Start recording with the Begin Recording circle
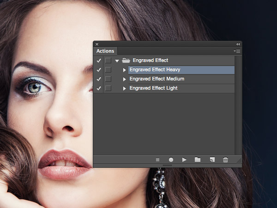This screenshot has height=208, width=277. click(x=171, y=160)
